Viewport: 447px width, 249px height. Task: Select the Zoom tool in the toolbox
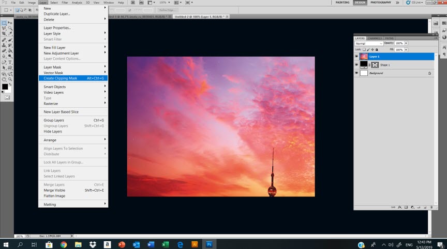pyautogui.click(x=10, y=79)
